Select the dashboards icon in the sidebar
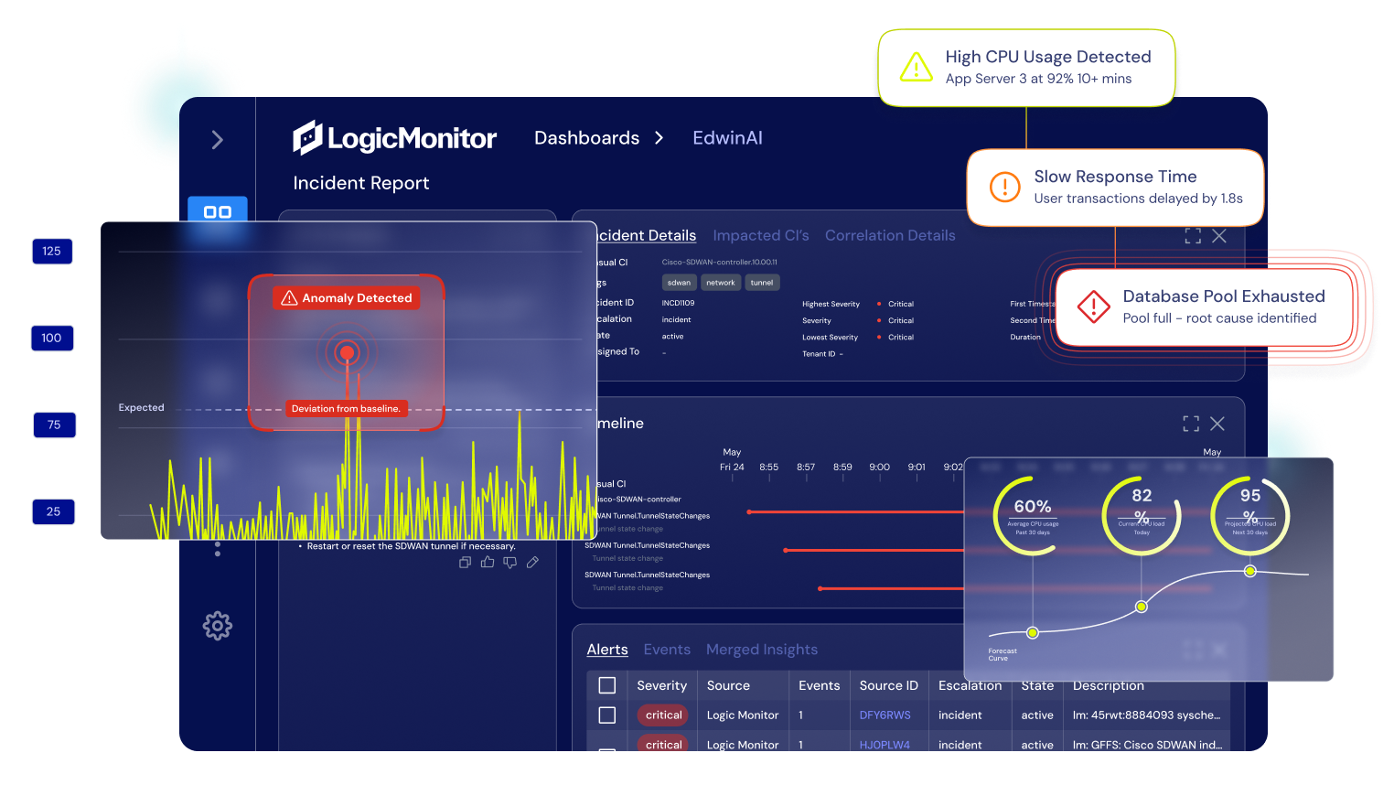The height and width of the screenshot is (785, 1394). [218, 211]
